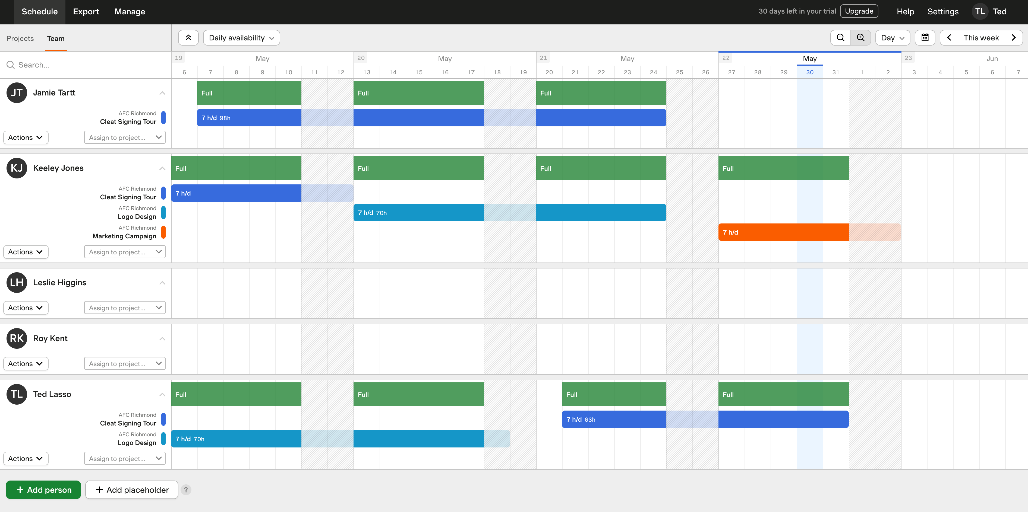Open Ted Lasso's Actions dropdown
This screenshot has width=1028, height=512.
26,459
